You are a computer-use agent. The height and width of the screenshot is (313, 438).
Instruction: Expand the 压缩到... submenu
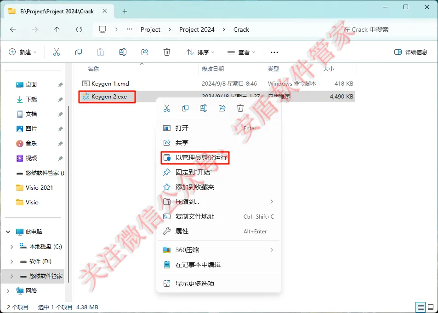(219, 202)
